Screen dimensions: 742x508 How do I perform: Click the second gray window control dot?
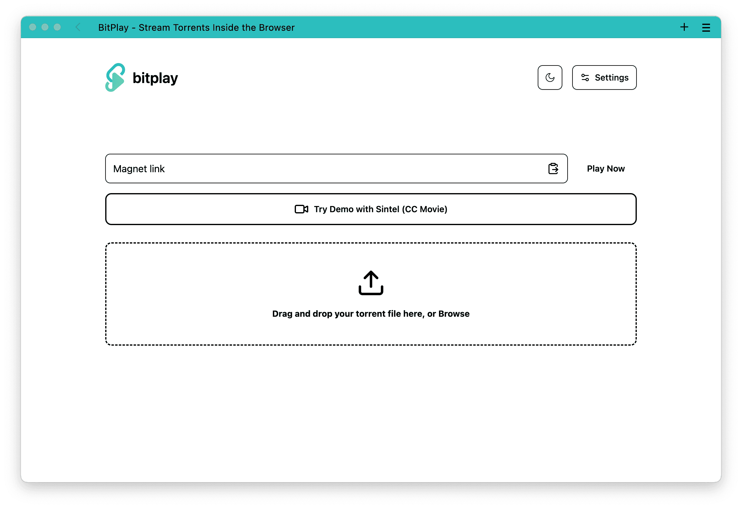(45, 27)
